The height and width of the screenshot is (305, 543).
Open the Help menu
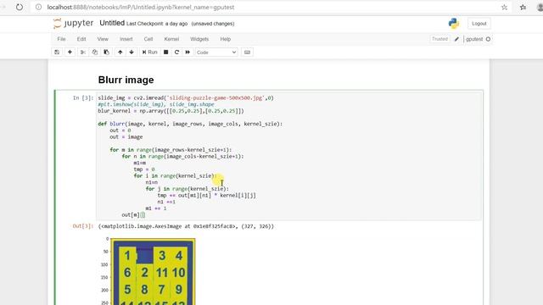pos(226,39)
